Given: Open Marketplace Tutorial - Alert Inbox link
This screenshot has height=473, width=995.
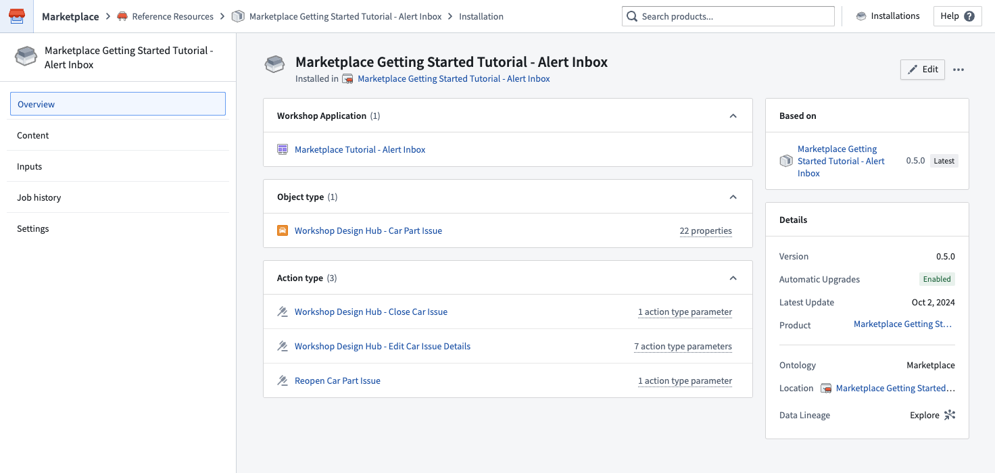Looking at the screenshot, I should (360, 149).
